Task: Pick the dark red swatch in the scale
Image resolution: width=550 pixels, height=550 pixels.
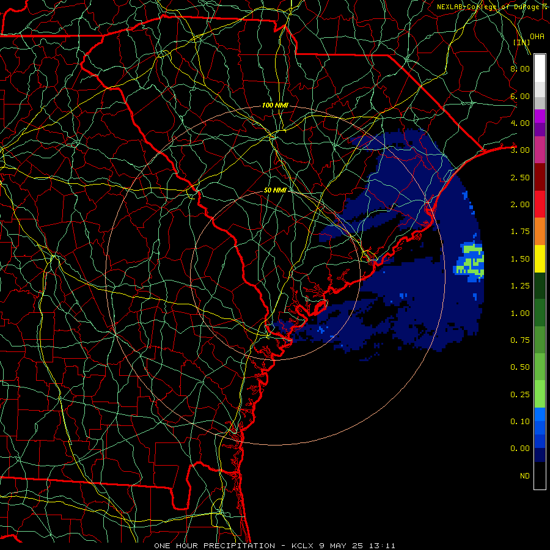Action: (540, 177)
